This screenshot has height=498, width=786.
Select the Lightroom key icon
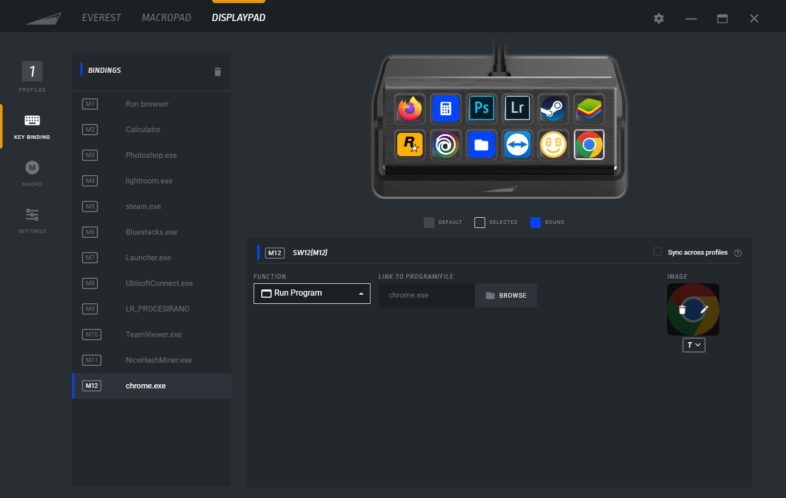click(518, 109)
